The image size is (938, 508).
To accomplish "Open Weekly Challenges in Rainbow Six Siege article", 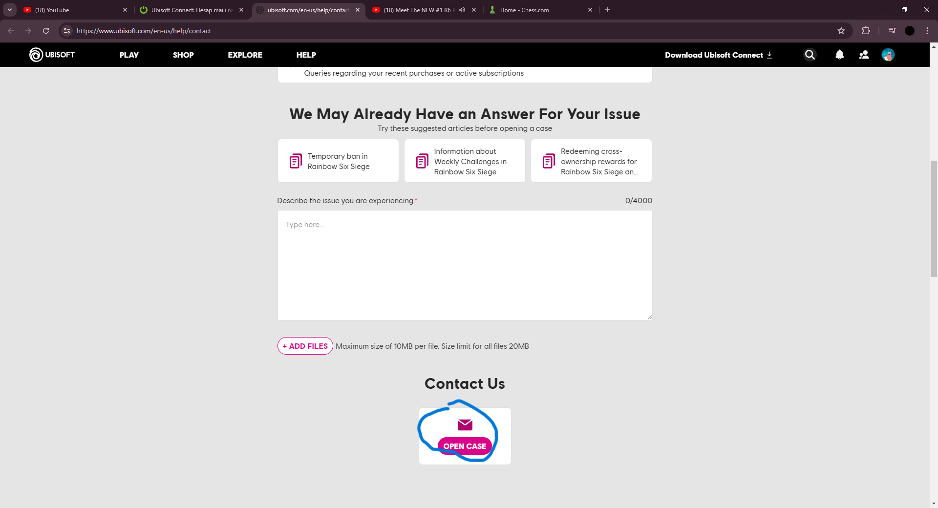I will click(465, 161).
